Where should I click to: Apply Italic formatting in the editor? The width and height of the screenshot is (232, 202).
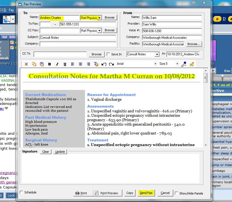(57, 64)
